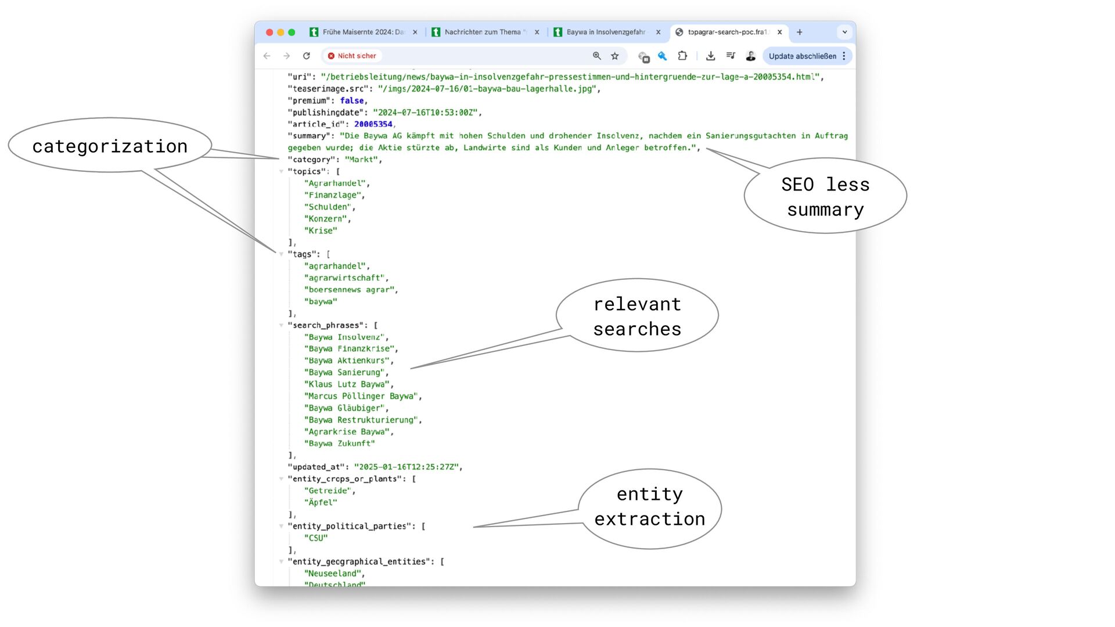
Task: Click the topic "Finanzlage"
Action: [x=333, y=195]
